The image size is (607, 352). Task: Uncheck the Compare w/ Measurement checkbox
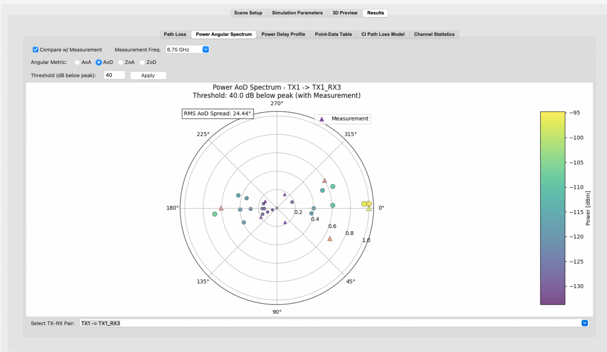point(35,50)
